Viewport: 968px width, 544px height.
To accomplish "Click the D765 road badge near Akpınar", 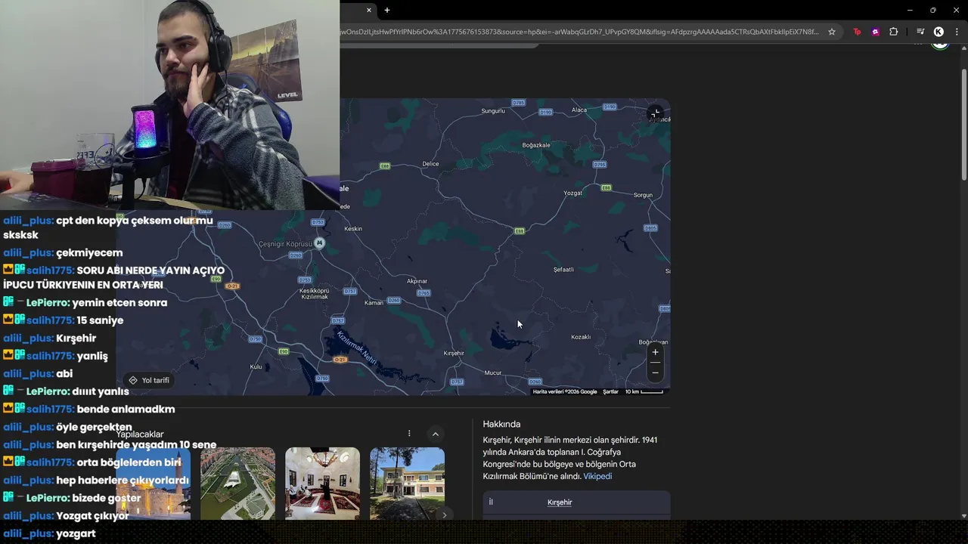I will click(x=423, y=292).
